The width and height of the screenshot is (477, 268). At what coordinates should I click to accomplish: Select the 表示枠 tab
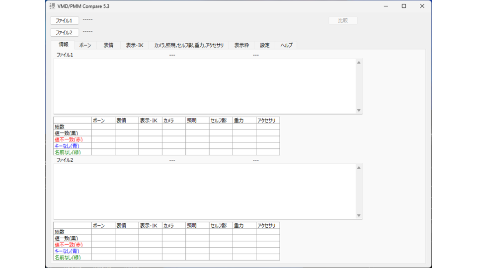(x=241, y=45)
